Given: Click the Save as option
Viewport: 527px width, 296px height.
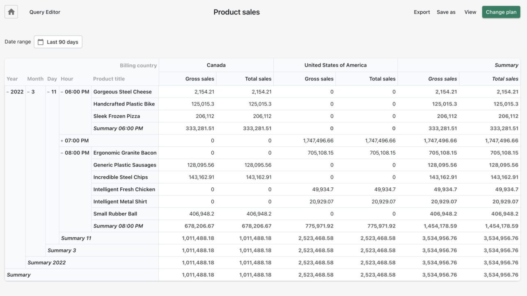Looking at the screenshot, I should pos(446,12).
